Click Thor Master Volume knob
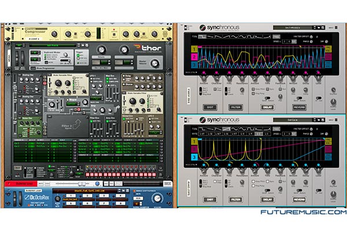The height and width of the screenshot is (231, 347). 154,63
